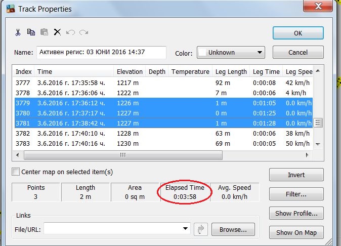This screenshot has height=246, width=341.
Task: Click the Leg Length column header
Action: pos(231,71)
